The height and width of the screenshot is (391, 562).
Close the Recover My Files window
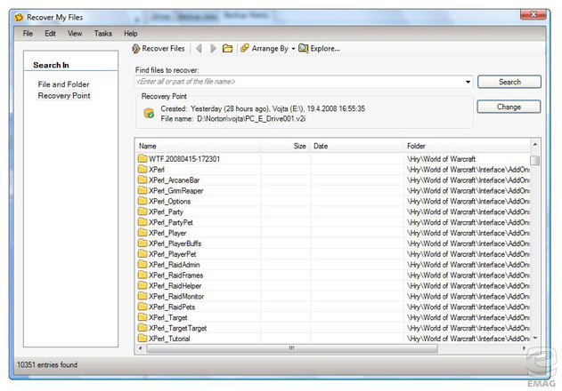[x=533, y=15]
